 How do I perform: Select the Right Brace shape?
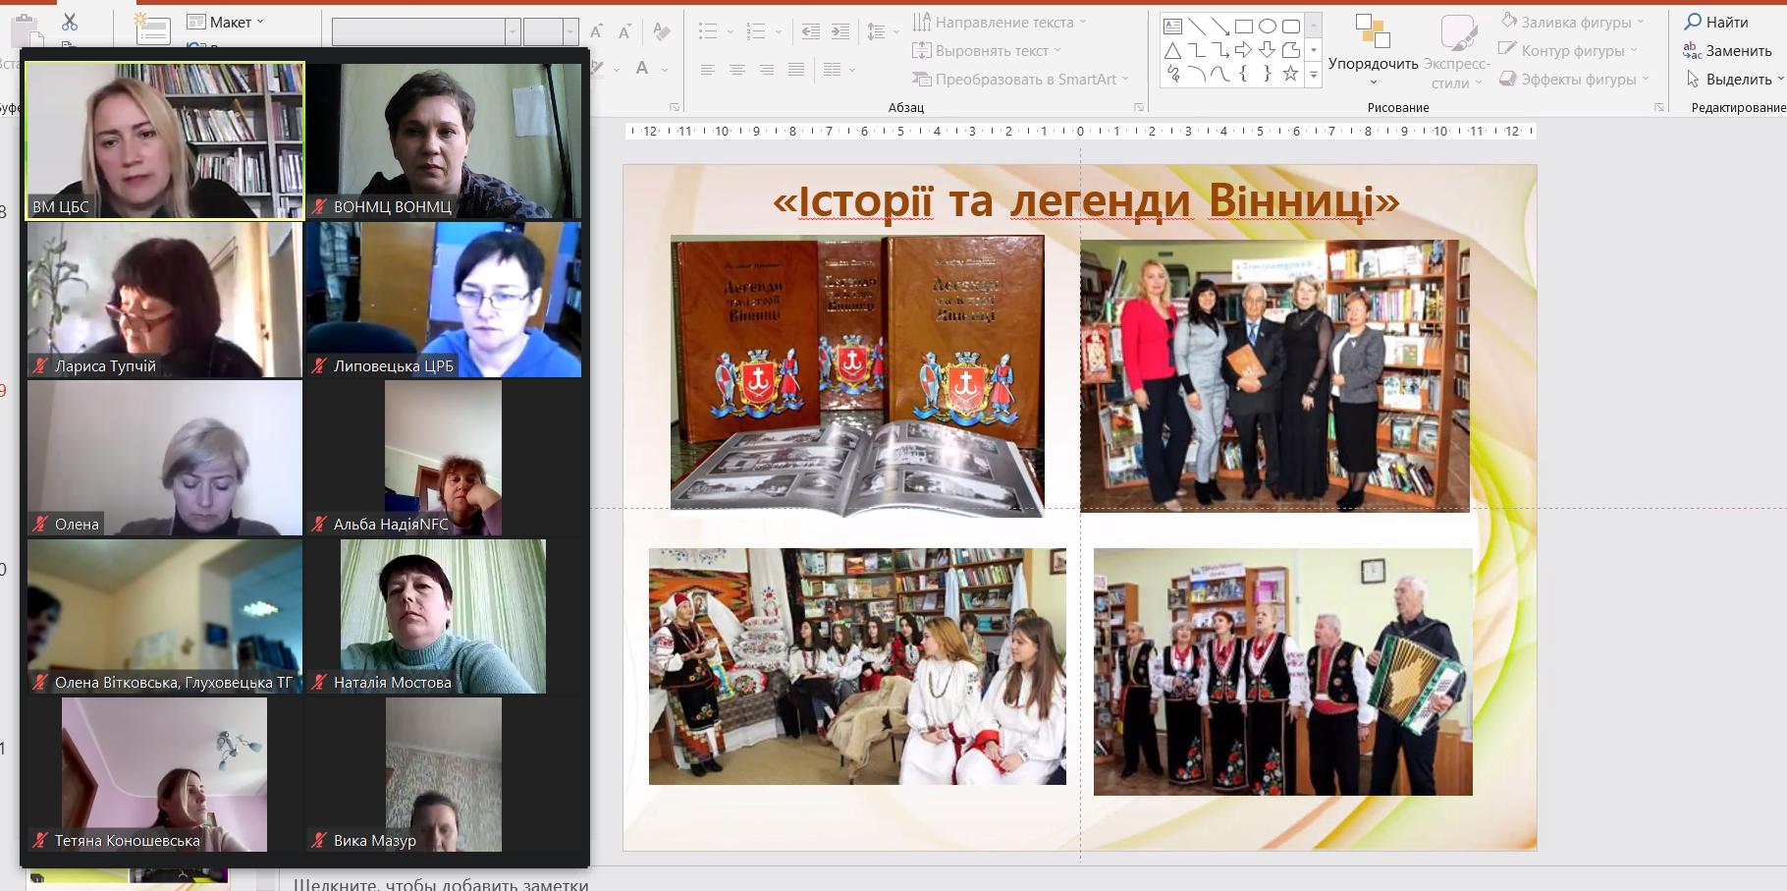click(1267, 74)
